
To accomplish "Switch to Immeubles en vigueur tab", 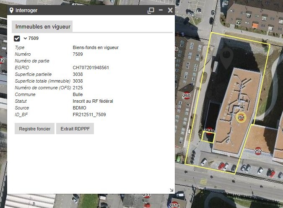I will (x=42, y=26).
